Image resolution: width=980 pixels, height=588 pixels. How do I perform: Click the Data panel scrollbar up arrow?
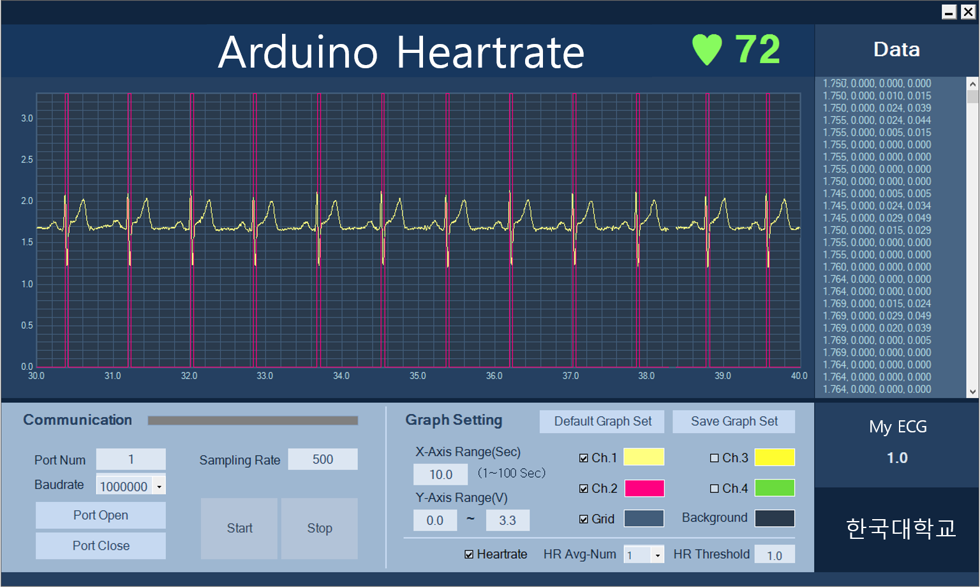(x=972, y=82)
